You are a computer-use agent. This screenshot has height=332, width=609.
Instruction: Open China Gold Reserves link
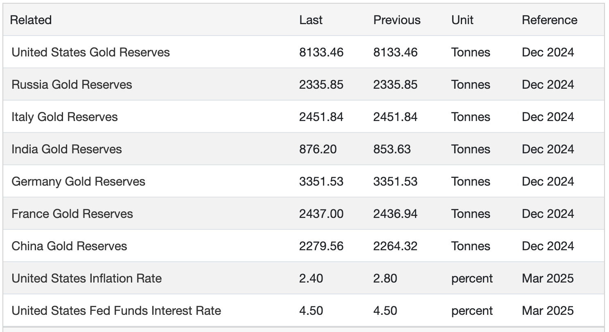[69, 246]
